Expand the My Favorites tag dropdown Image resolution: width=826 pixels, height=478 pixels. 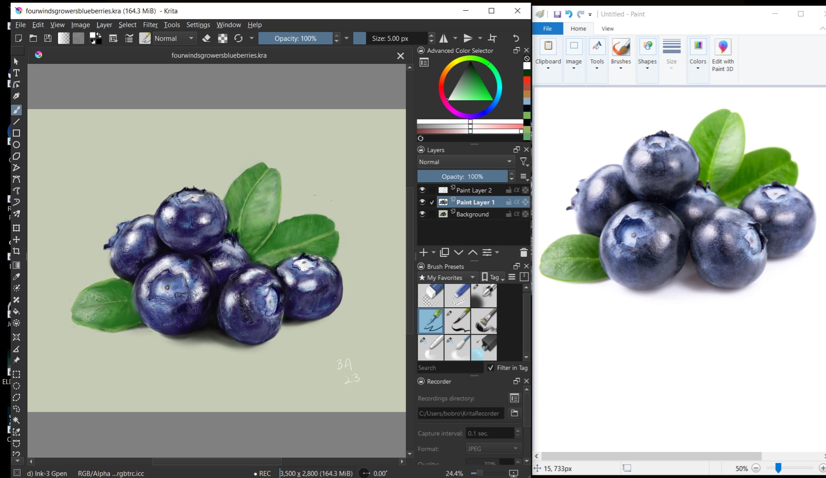tap(447, 278)
